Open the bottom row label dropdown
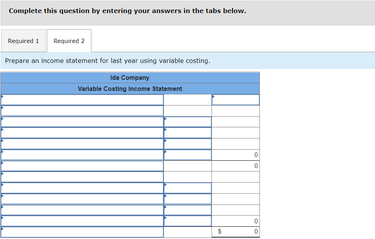 pos(82,231)
